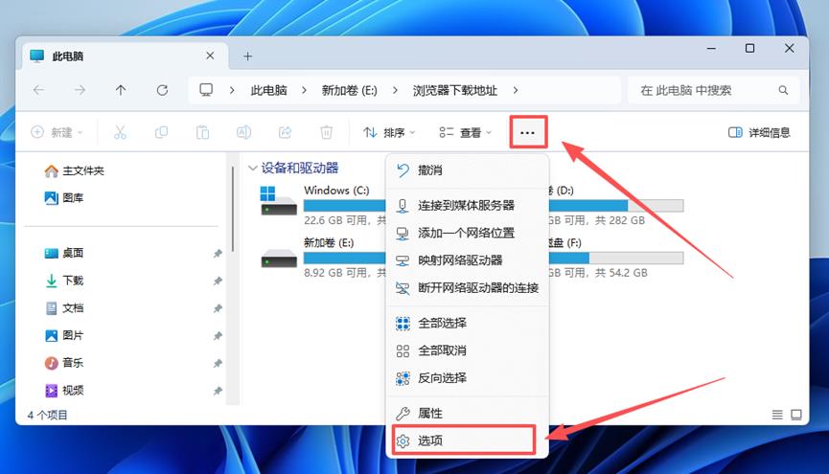Open 文档 in the sidebar

pyautogui.click(x=64, y=308)
